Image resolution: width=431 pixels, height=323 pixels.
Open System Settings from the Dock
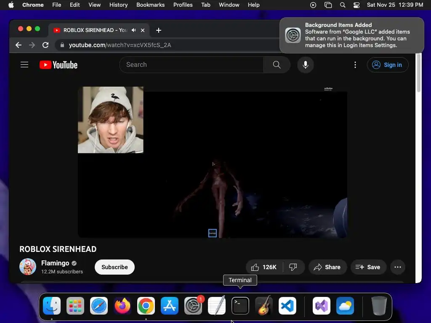(193, 306)
